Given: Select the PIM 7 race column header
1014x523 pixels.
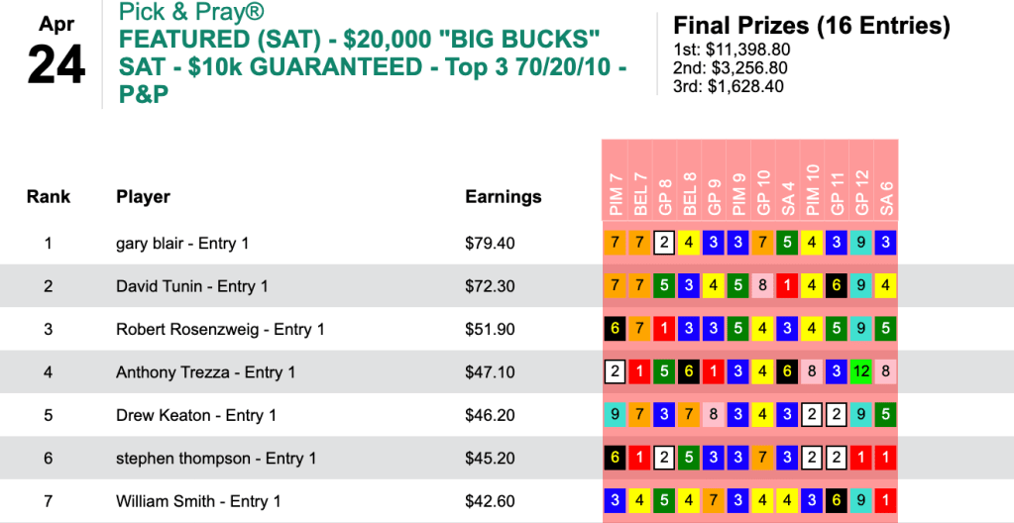Looking at the screenshot, I should 616,194.
